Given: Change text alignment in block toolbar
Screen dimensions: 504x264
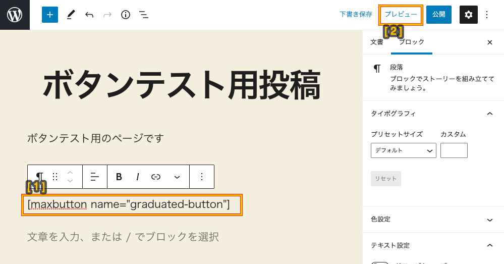Looking at the screenshot, I should (94, 177).
